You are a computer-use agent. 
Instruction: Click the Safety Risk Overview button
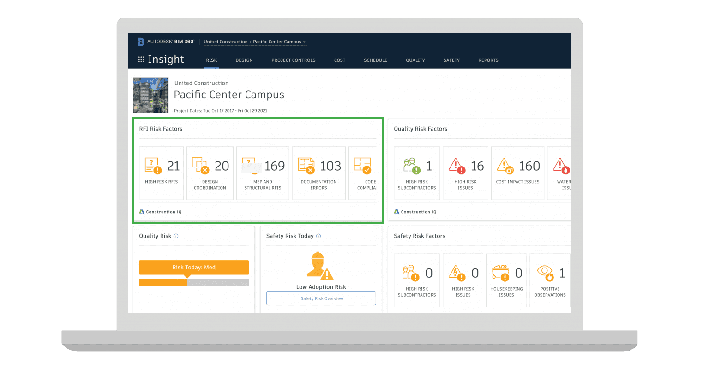pyautogui.click(x=321, y=298)
